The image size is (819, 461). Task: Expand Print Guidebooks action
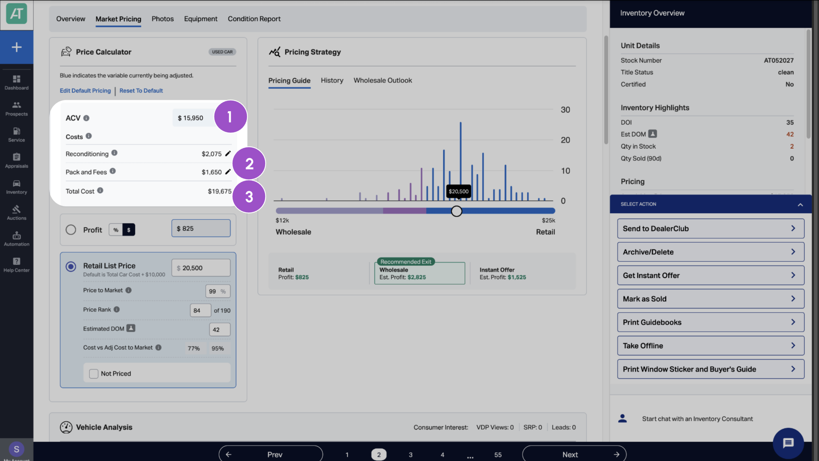click(x=711, y=322)
